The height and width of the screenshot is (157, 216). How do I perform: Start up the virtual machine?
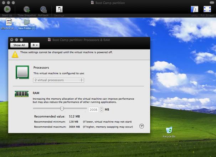7,9
